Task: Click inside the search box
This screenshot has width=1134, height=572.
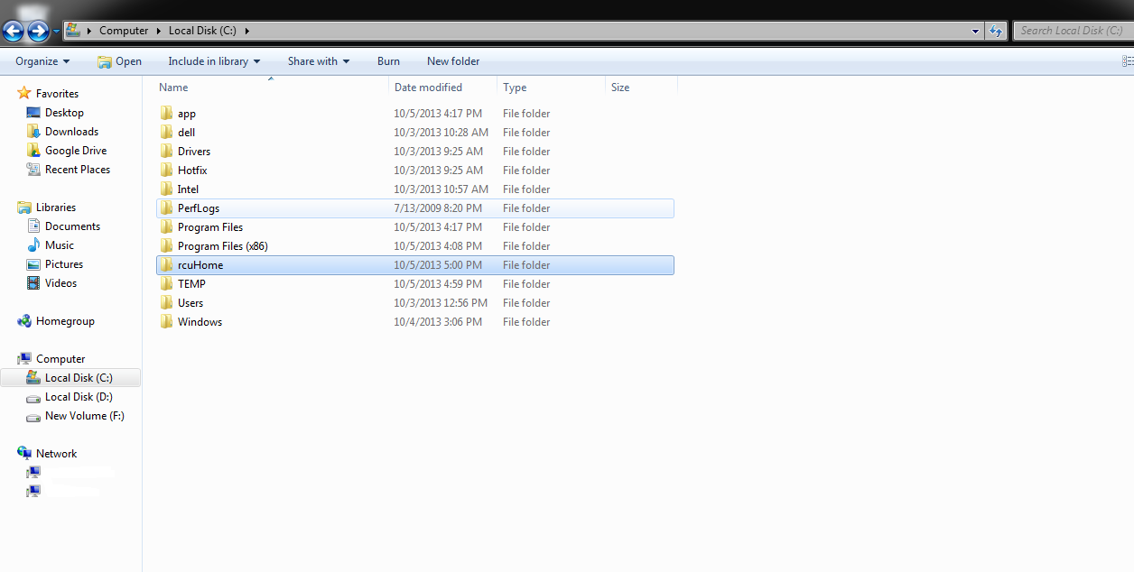Action: tap(1074, 30)
